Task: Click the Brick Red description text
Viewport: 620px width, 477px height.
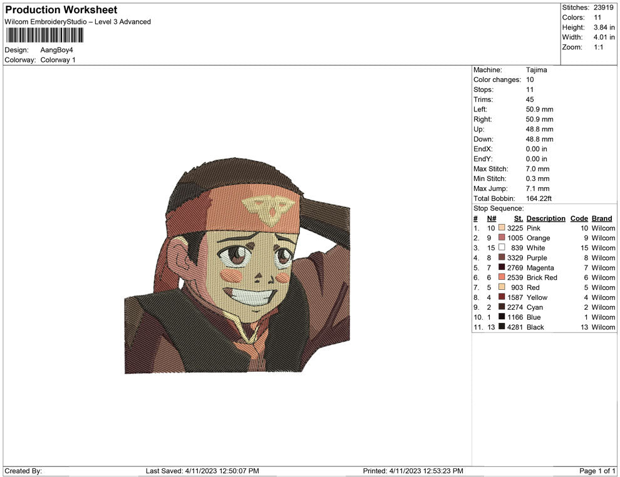Action: (542, 277)
